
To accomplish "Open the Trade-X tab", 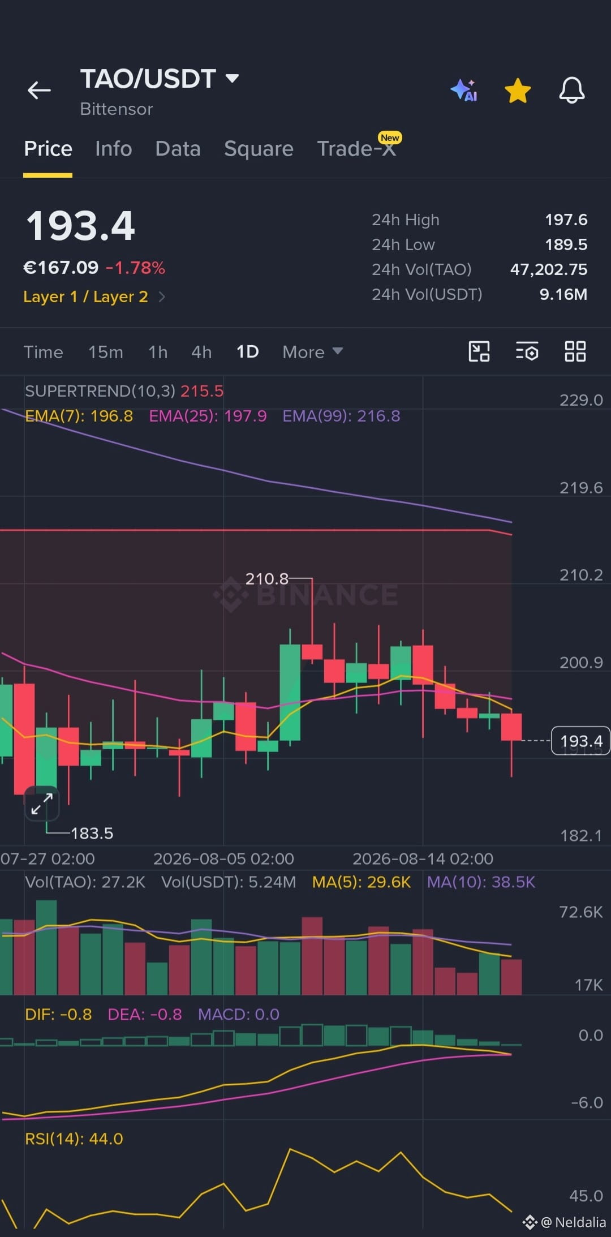I will [356, 149].
